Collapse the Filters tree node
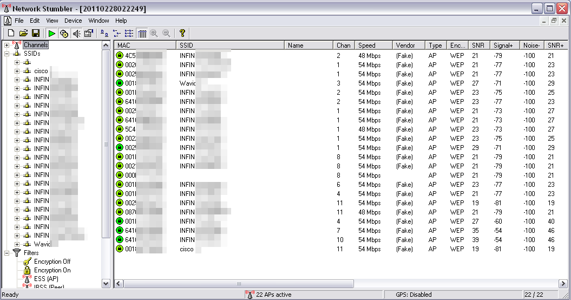The height and width of the screenshot is (300, 571). [7, 253]
